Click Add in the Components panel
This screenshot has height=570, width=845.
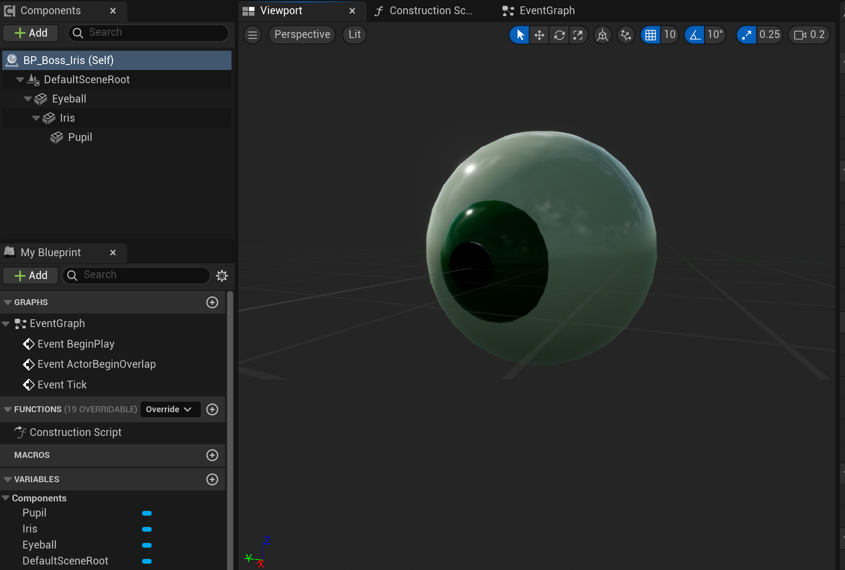pyautogui.click(x=31, y=33)
